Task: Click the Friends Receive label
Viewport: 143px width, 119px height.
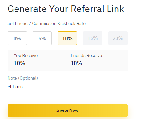Action: click(x=86, y=55)
